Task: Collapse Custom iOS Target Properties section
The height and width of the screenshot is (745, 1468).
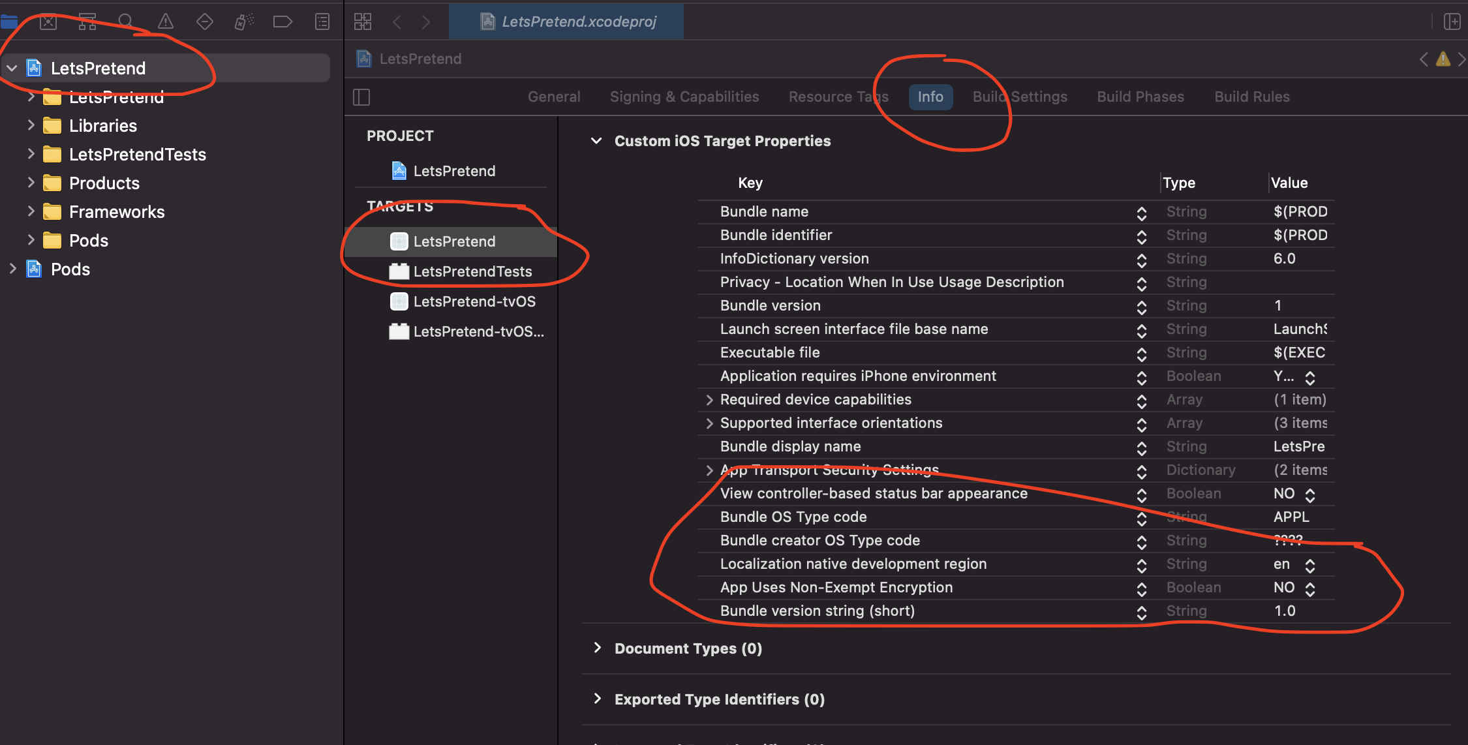Action: pos(596,141)
